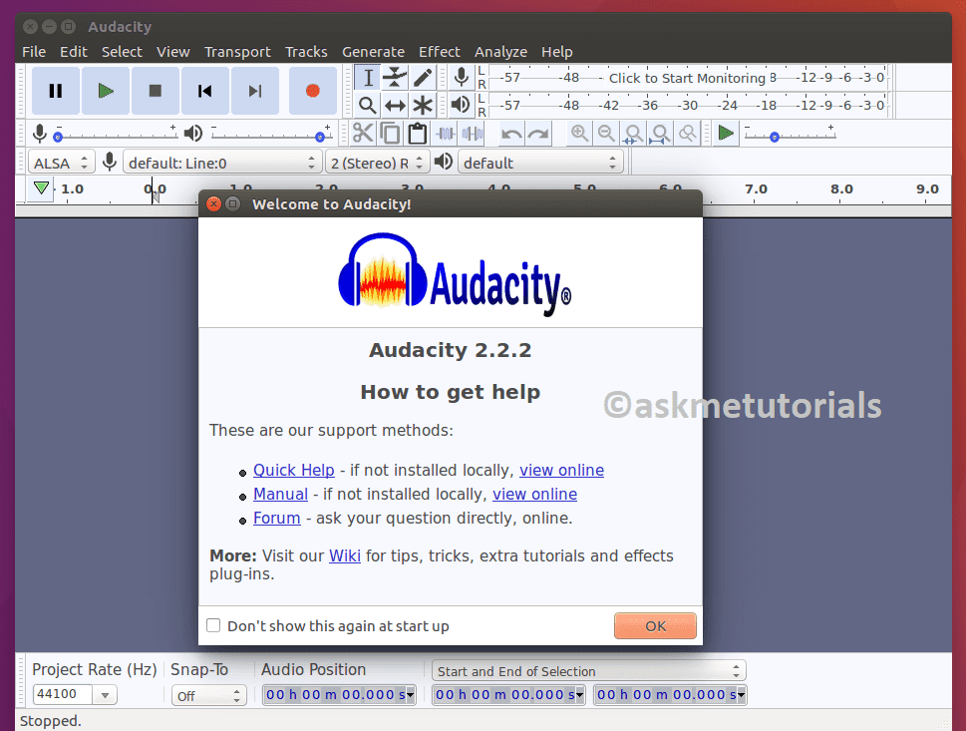The image size is (966, 731).
Task: Click the Redo arrow icon
Action: tap(538, 133)
